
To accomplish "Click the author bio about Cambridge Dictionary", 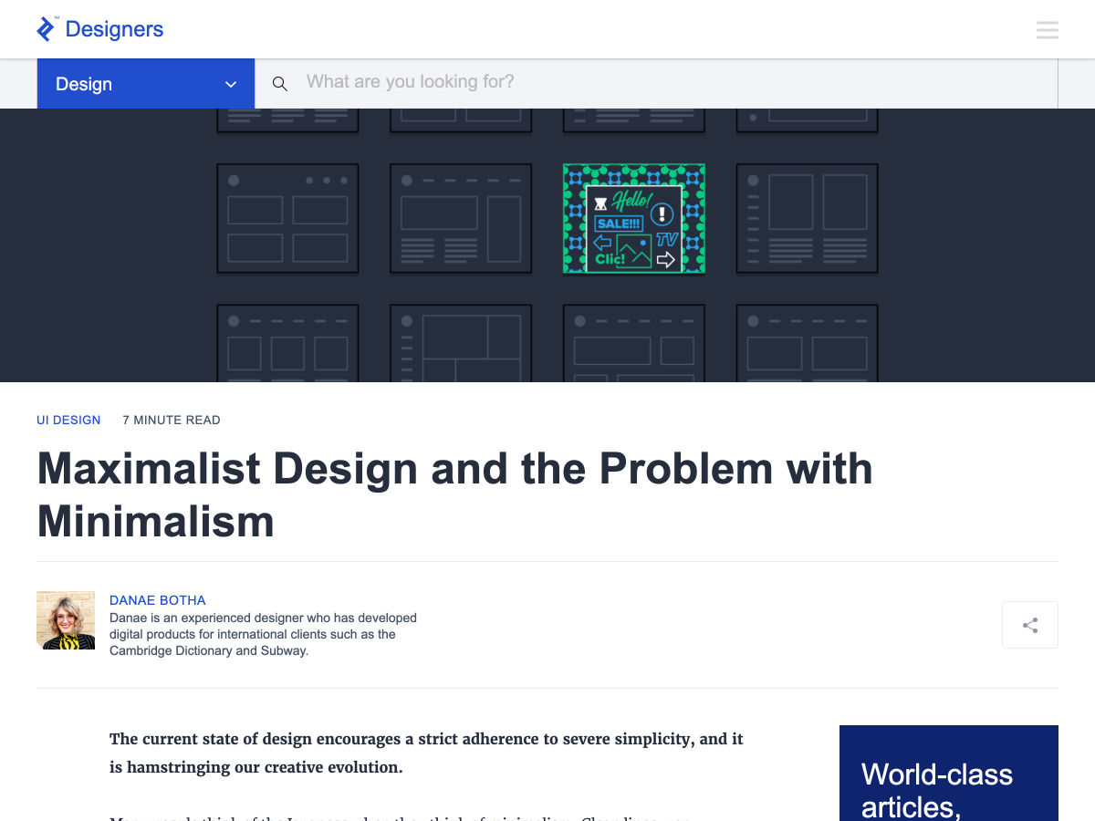I will [263, 634].
